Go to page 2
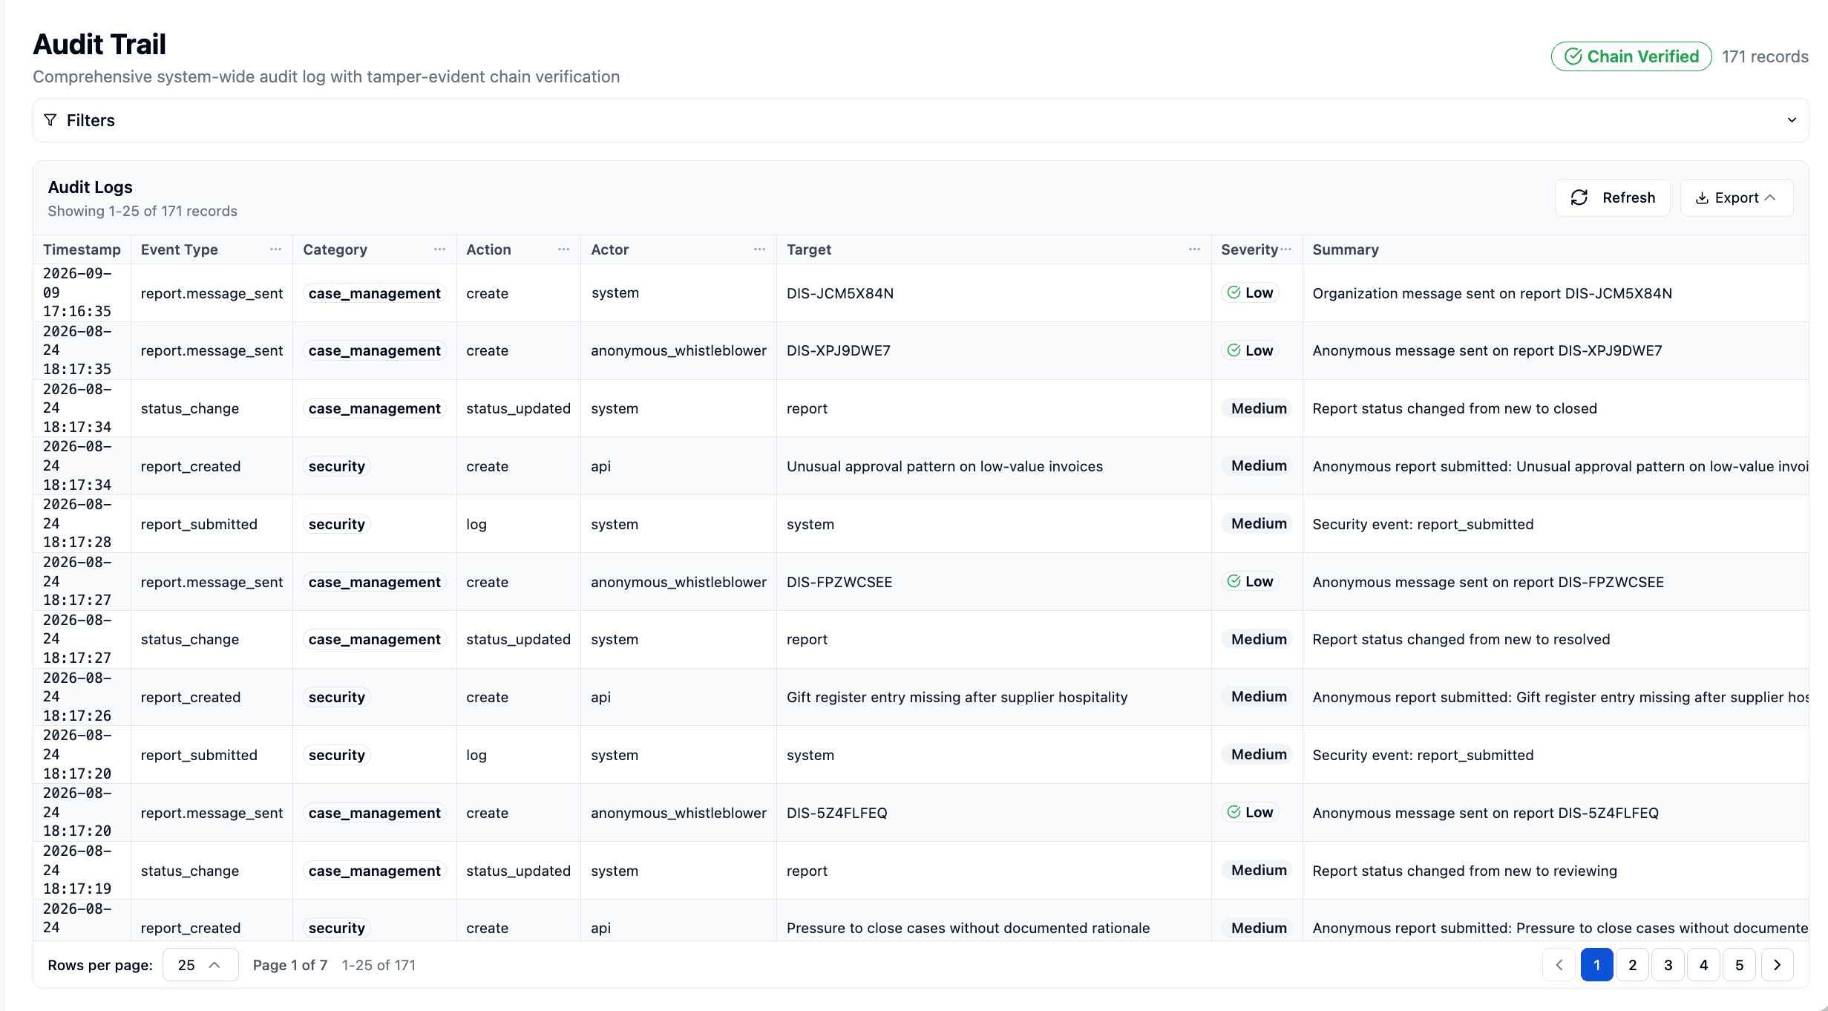 click(x=1633, y=965)
